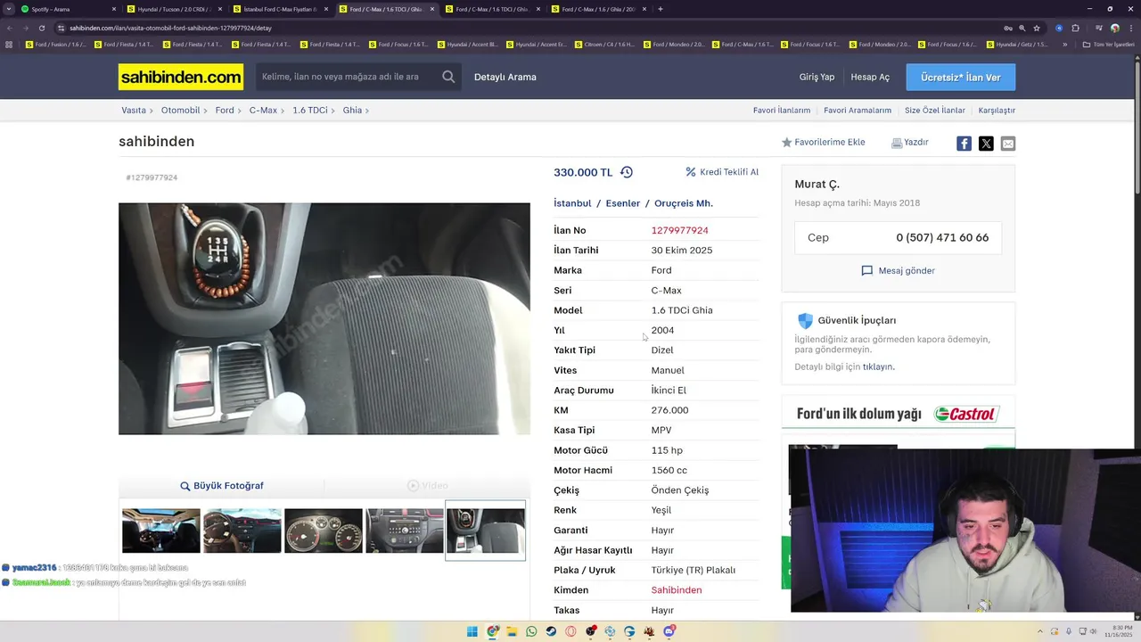This screenshot has width=1141, height=642.
Task: Select the steering wheel photo thumbnail
Action: (242, 531)
